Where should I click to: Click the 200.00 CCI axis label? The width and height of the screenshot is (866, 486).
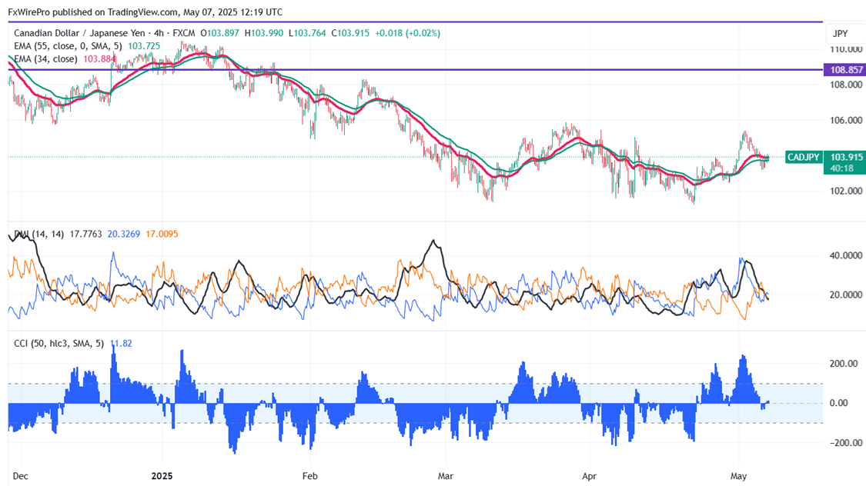(x=844, y=364)
